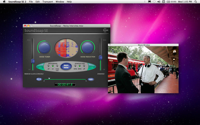Click the SoundSoap window title bar

click(66, 26)
